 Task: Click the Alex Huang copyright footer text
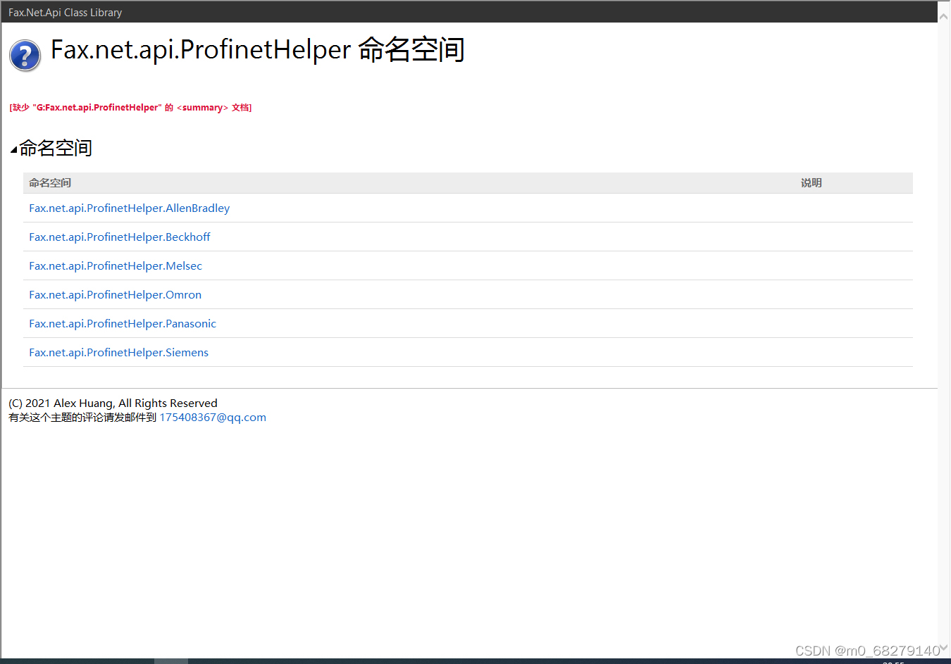(113, 403)
